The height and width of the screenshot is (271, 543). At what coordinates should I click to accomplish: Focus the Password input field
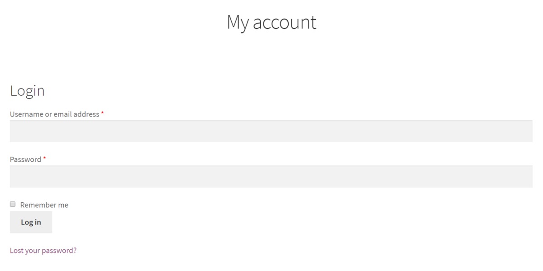click(x=271, y=177)
